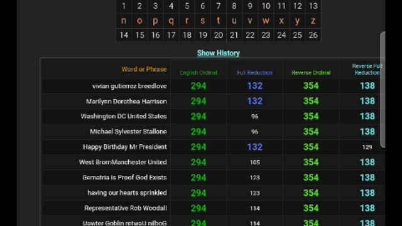Click phrase 'Gematria Is Proof God Exists'
The height and width of the screenshot is (226, 402).
click(124, 177)
